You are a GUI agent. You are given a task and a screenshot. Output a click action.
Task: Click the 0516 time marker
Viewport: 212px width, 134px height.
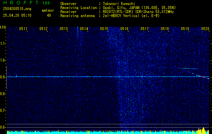pos(124,28)
